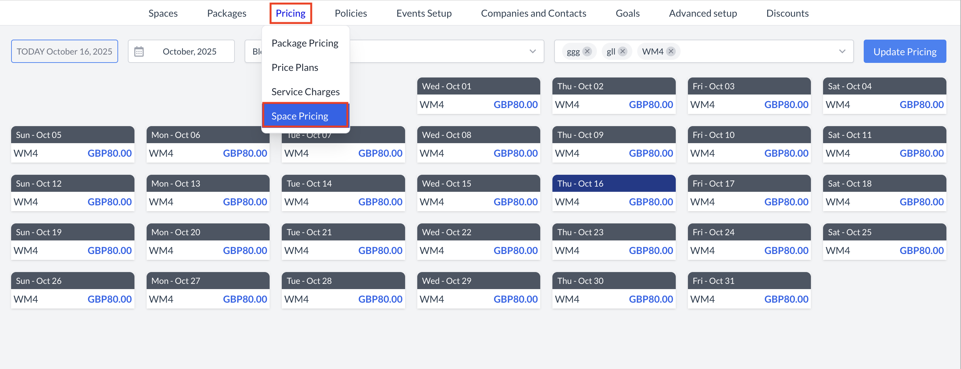Click the Update Pricing button

[905, 51]
